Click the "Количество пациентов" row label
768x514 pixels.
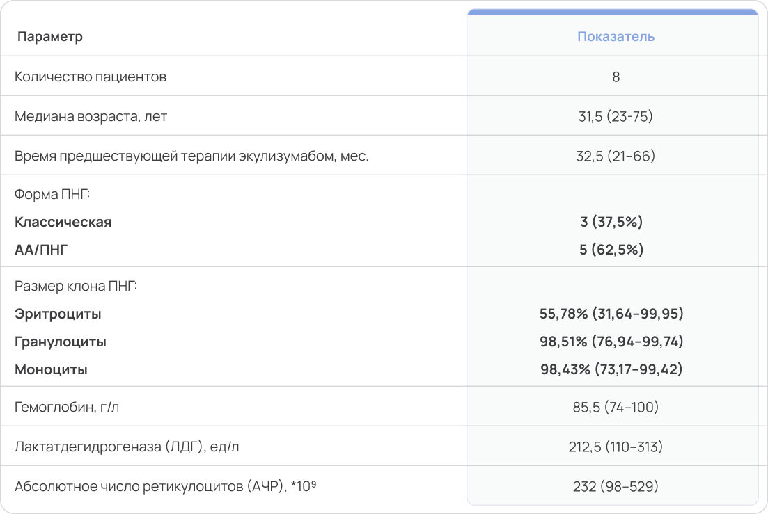click(91, 77)
